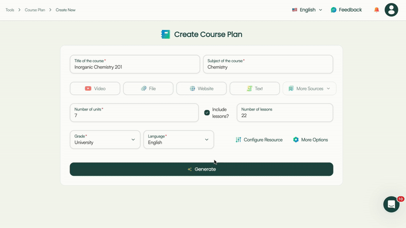Uncheck the Include lessons checkbox
Image resolution: width=406 pixels, height=228 pixels.
point(207,112)
